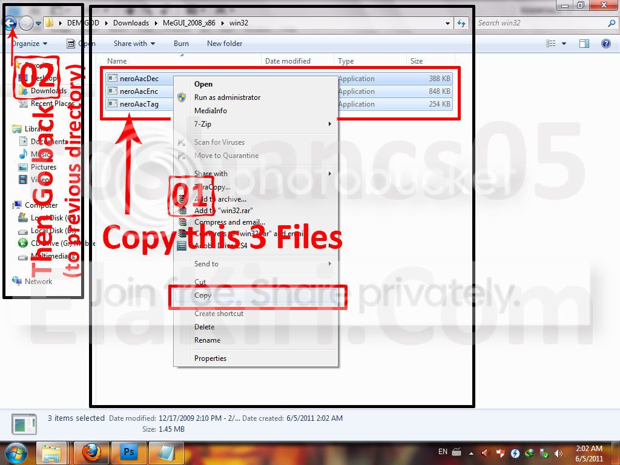This screenshot has width=620, height=465.
Task: Click the Refresh button in address bar
Action: click(x=461, y=24)
